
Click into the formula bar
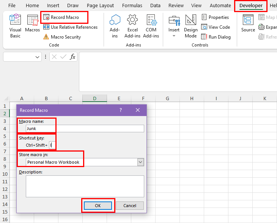pos(178,72)
